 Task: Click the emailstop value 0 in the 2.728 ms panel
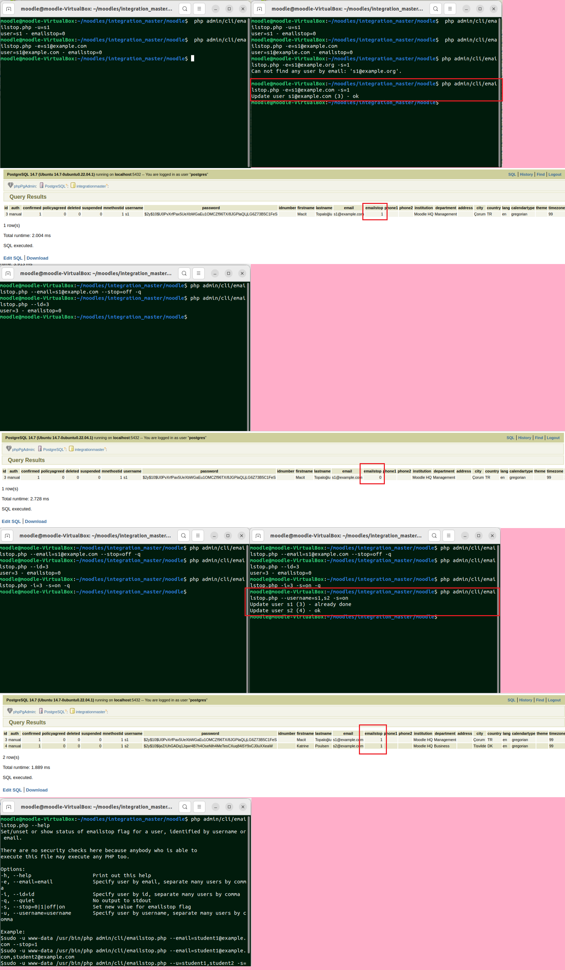(380, 477)
